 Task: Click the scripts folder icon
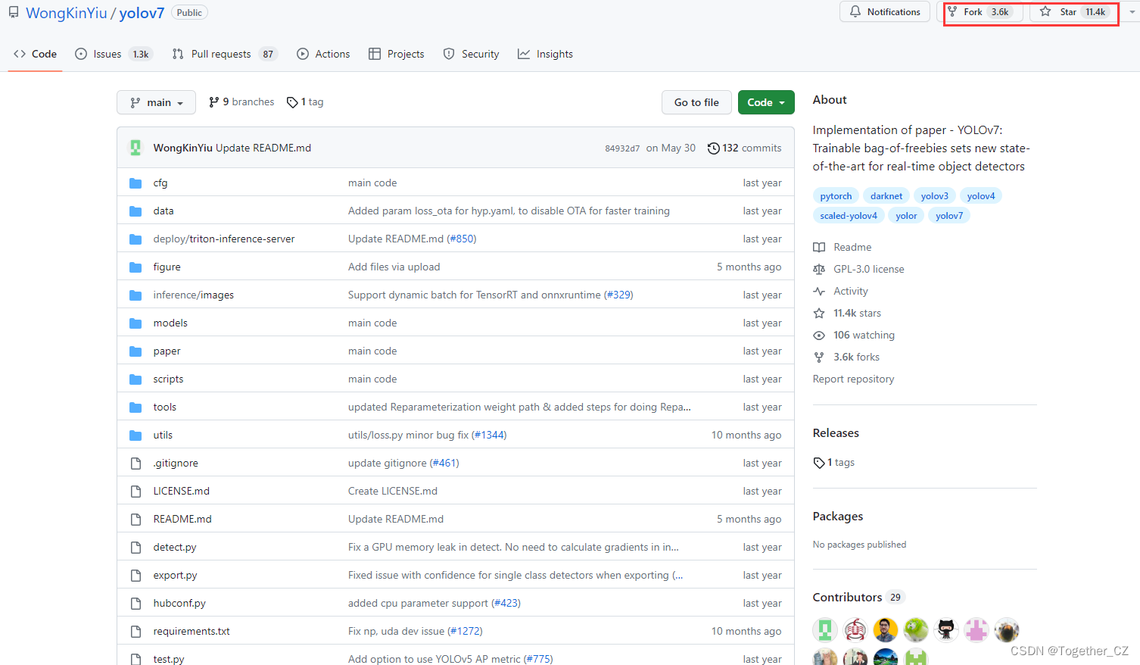tap(135, 379)
